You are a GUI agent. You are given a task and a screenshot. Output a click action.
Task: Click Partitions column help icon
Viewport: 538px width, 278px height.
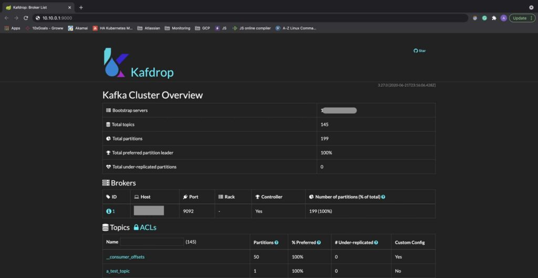pyautogui.click(x=276, y=243)
